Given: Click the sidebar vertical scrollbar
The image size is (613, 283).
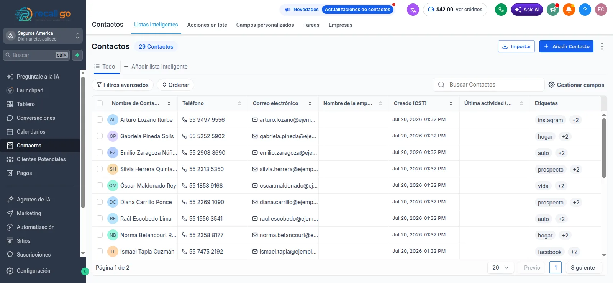Looking at the screenshot, I should click(83, 142).
